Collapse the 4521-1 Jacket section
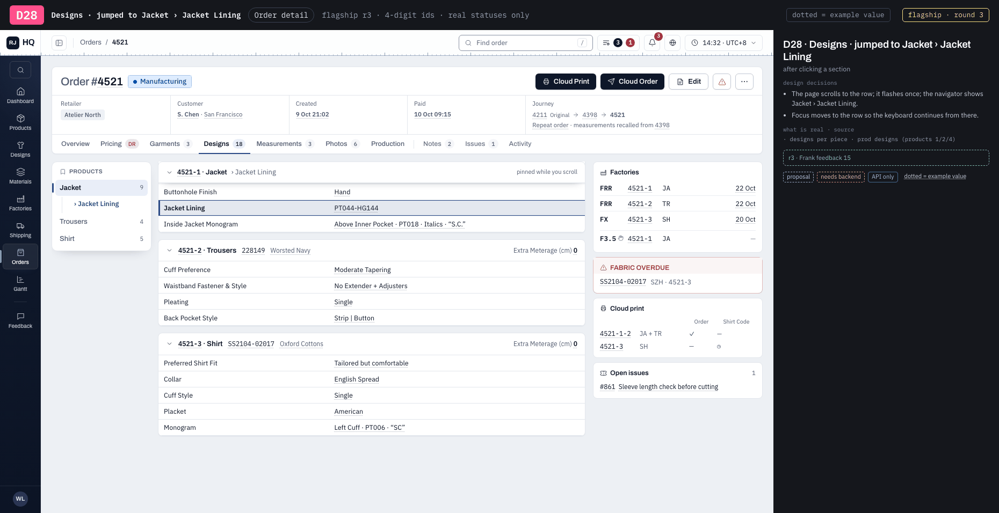The image size is (999, 513). pos(169,172)
